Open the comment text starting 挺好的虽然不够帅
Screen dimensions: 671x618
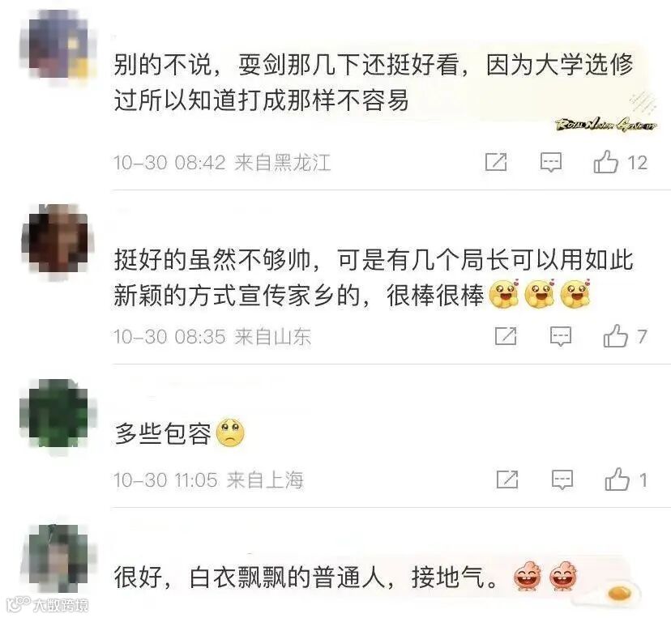[374, 278]
